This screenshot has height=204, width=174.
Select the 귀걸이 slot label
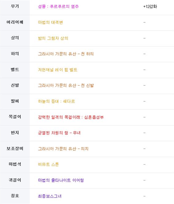pos(15,180)
